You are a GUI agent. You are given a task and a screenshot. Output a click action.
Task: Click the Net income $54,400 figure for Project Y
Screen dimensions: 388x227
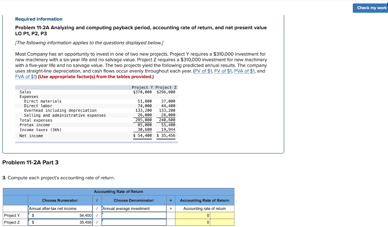142,135
